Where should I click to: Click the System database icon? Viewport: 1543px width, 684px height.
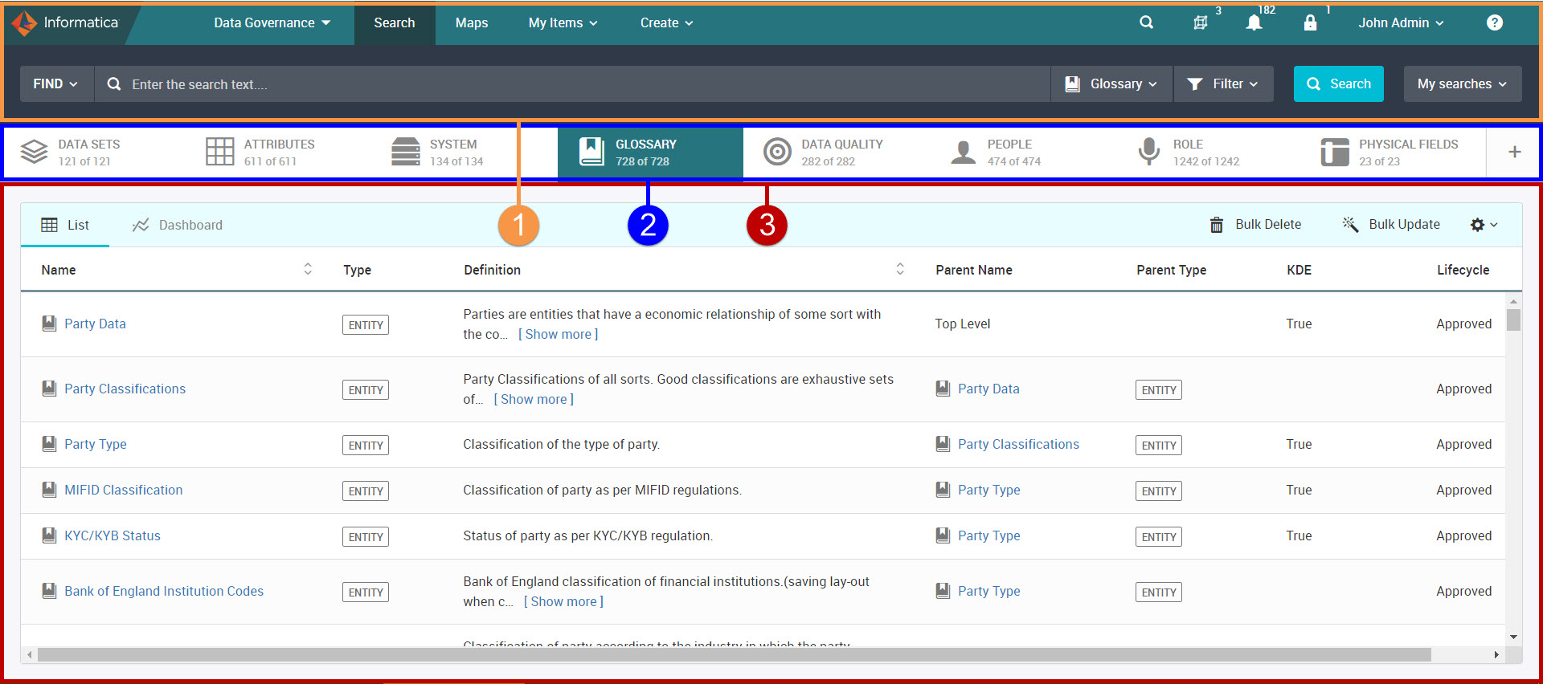tap(405, 152)
